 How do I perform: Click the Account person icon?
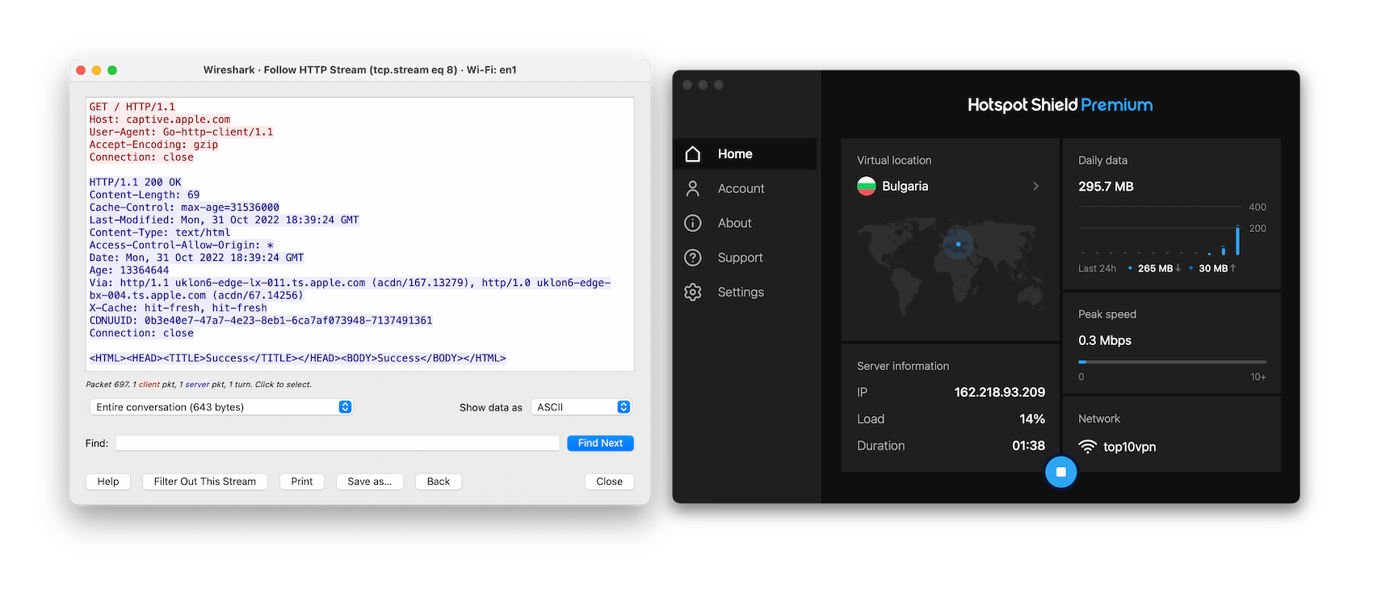click(x=693, y=188)
